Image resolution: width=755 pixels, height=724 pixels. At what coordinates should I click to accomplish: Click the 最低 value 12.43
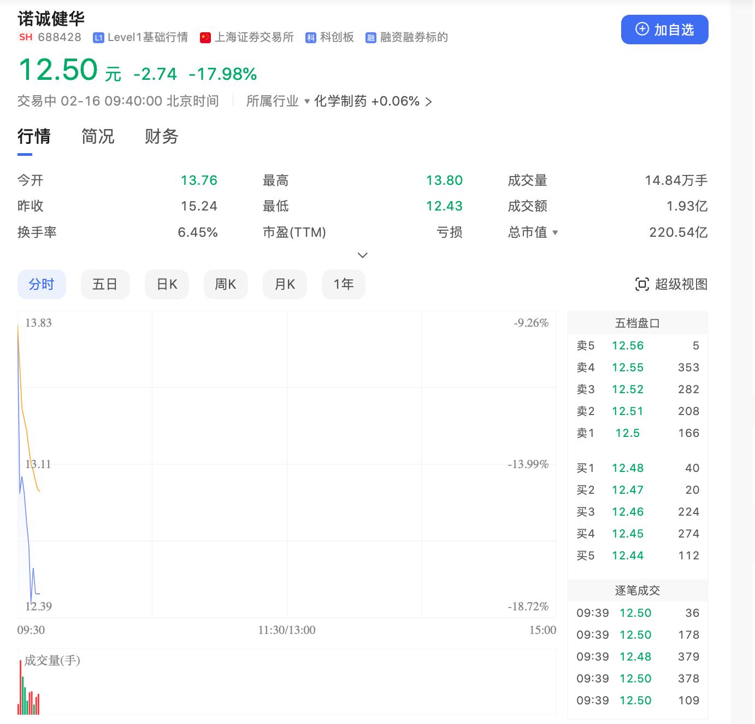click(x=444, y=206)
